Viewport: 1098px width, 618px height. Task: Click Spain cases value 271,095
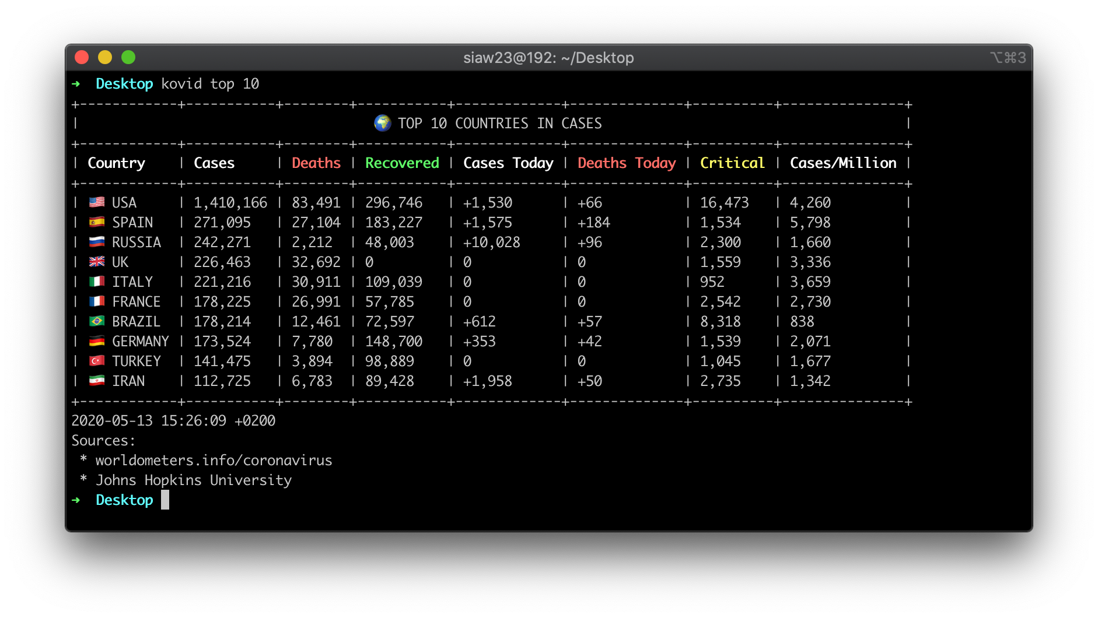click(222, 223)
